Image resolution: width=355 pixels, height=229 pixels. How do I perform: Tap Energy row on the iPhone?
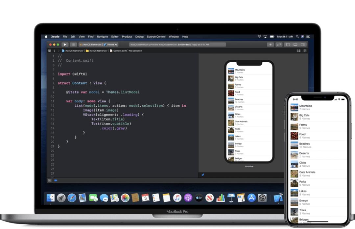pyautogui.click(x=318, y=202)
